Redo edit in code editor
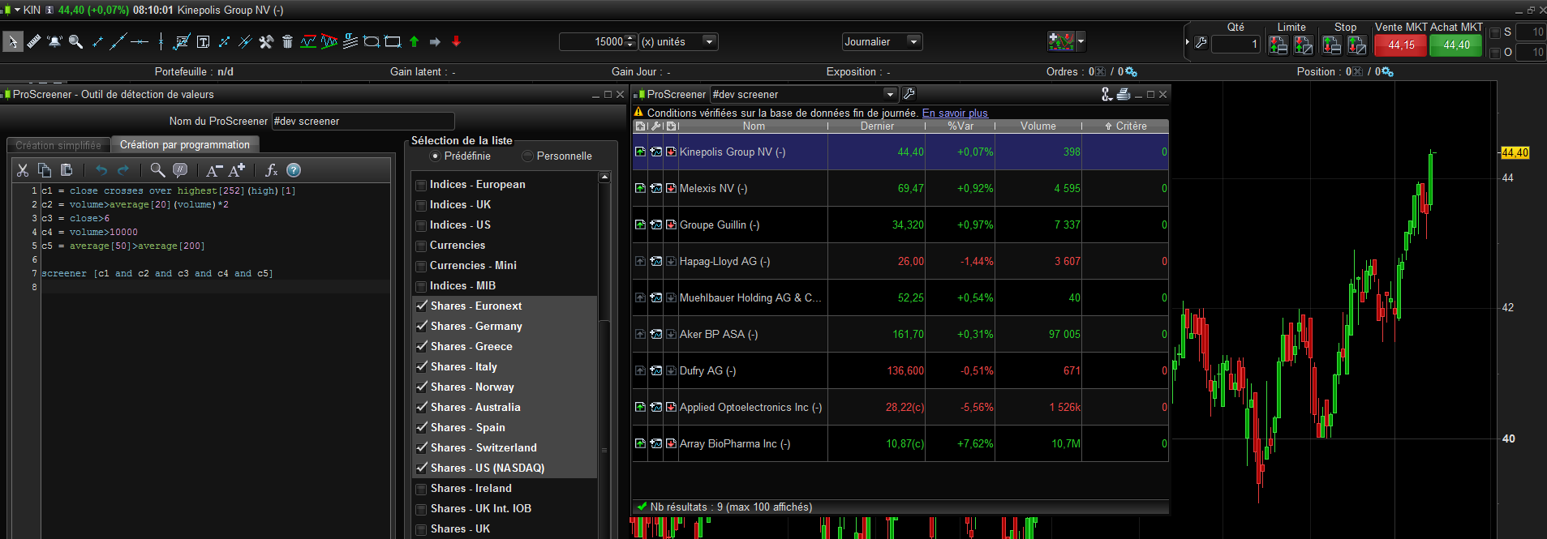 pos(123,170)
